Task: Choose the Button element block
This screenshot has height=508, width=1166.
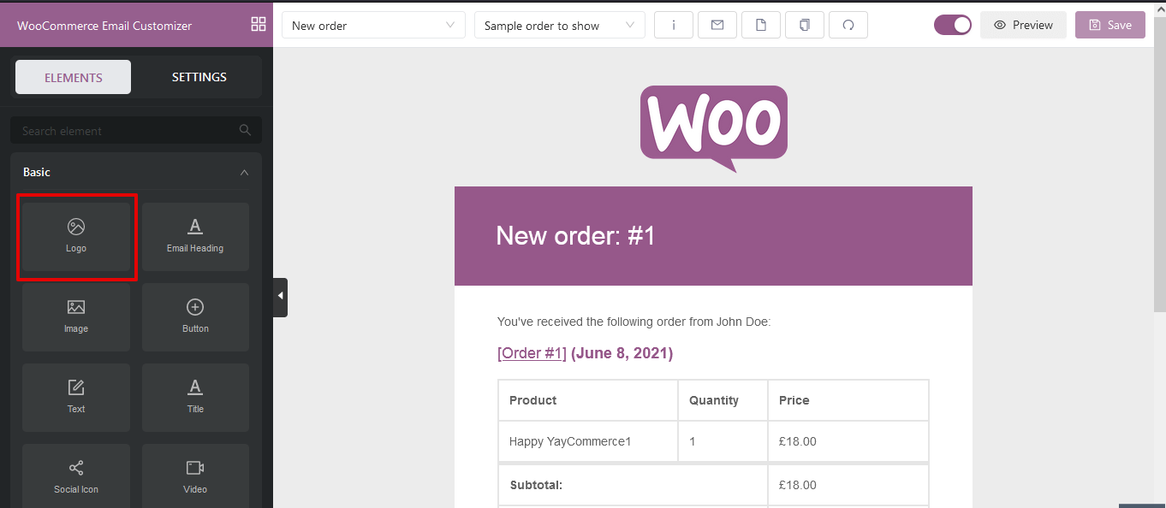Action: [x=195, y=316]
